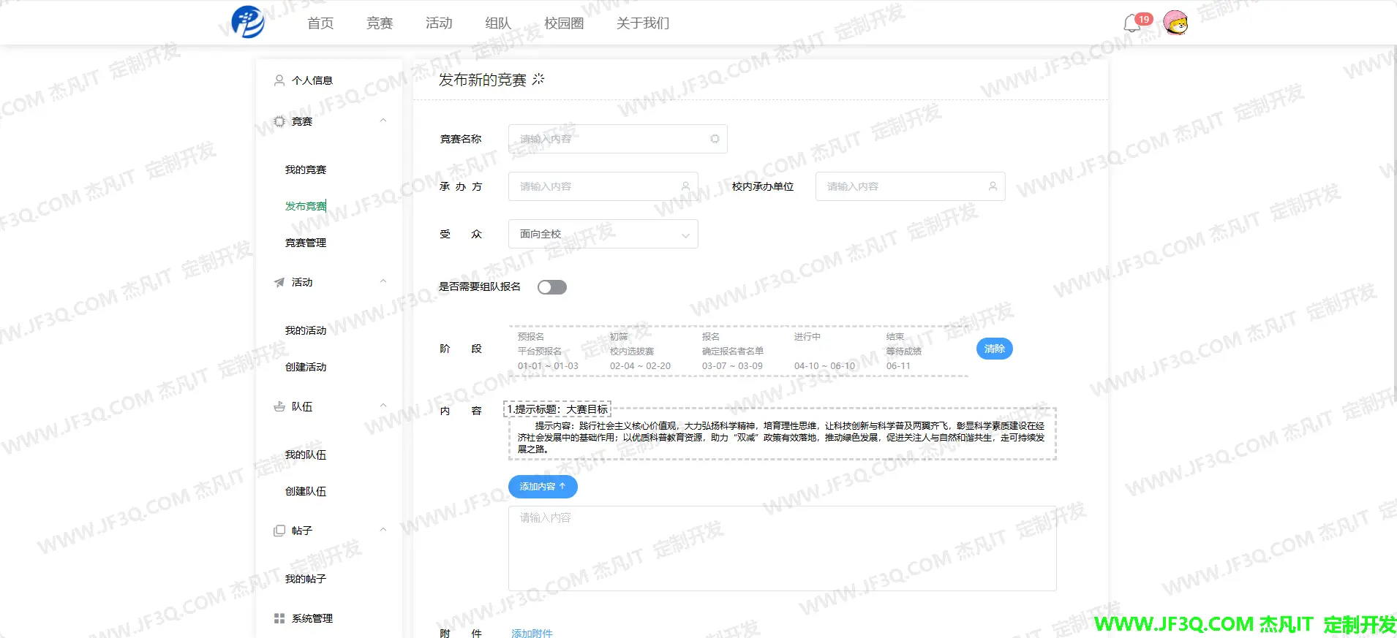Open the 受众 dropdown 面向全校
Screen dimensions: 1397x638
(603, 234)
